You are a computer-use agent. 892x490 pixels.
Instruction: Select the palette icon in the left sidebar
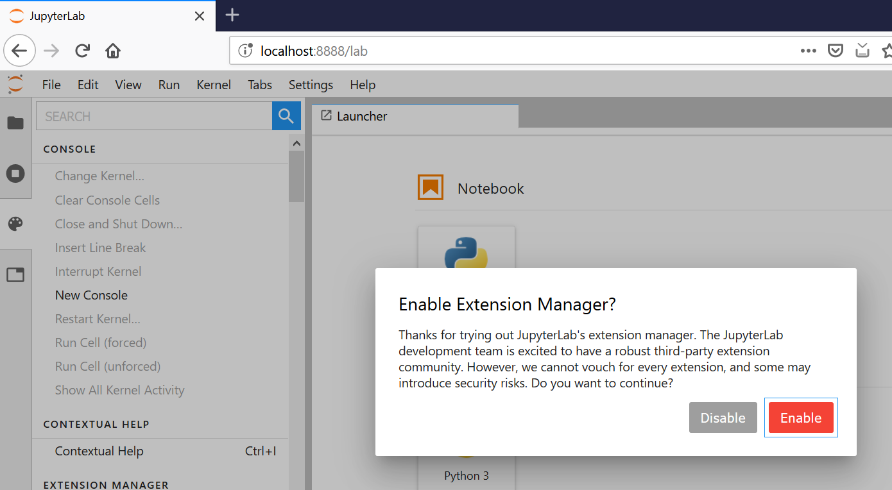tap(15, 223)
